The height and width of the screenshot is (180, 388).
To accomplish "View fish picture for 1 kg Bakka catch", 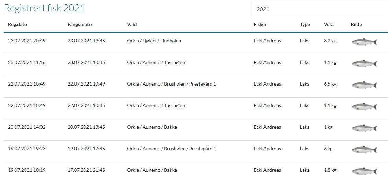I will click(x=364, y=128).
